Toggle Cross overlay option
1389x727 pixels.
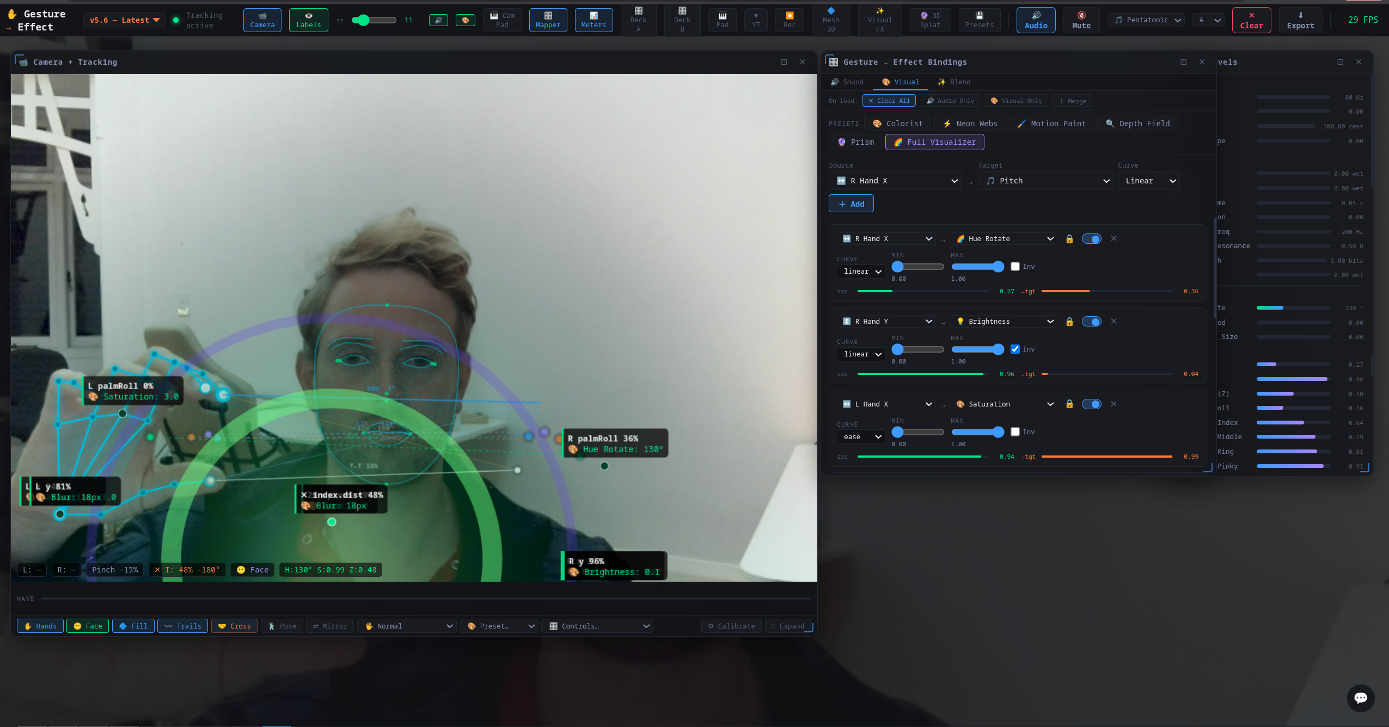234,626
